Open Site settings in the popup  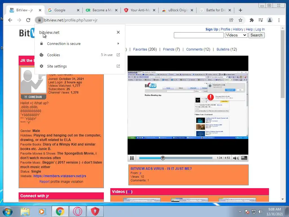tap(80, 66)
